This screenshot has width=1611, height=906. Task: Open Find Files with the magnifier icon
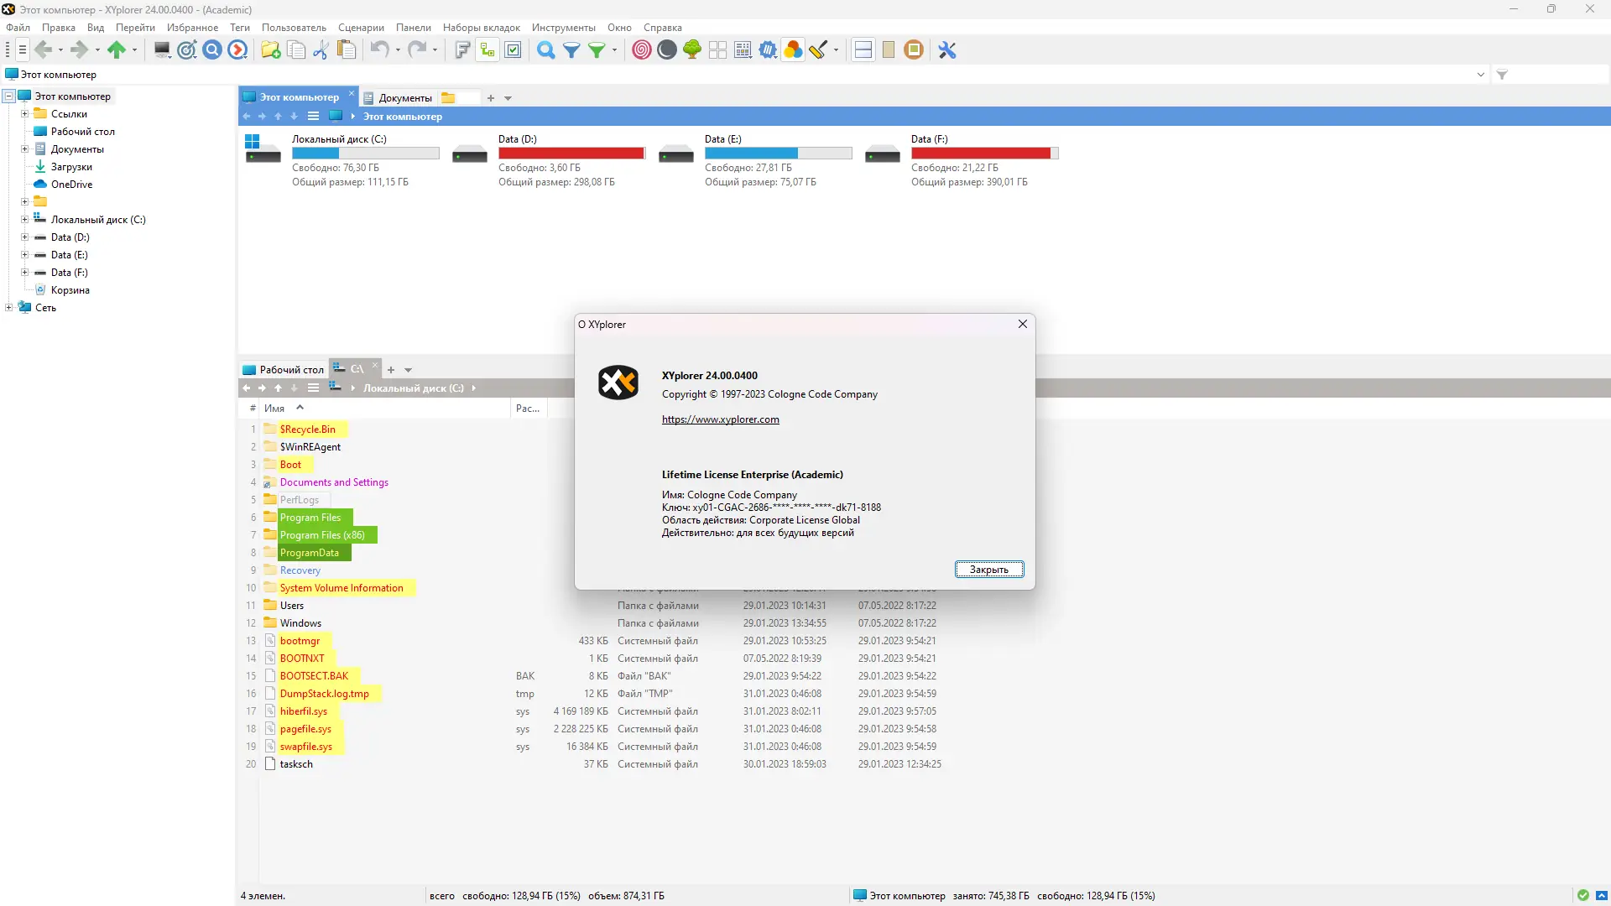[x=545, y=50]
